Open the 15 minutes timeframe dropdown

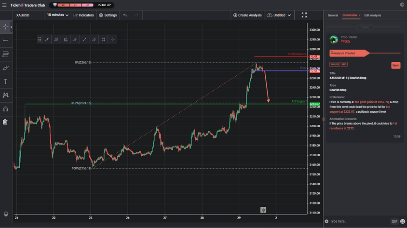pyautogui.click(x=57, y=15)
